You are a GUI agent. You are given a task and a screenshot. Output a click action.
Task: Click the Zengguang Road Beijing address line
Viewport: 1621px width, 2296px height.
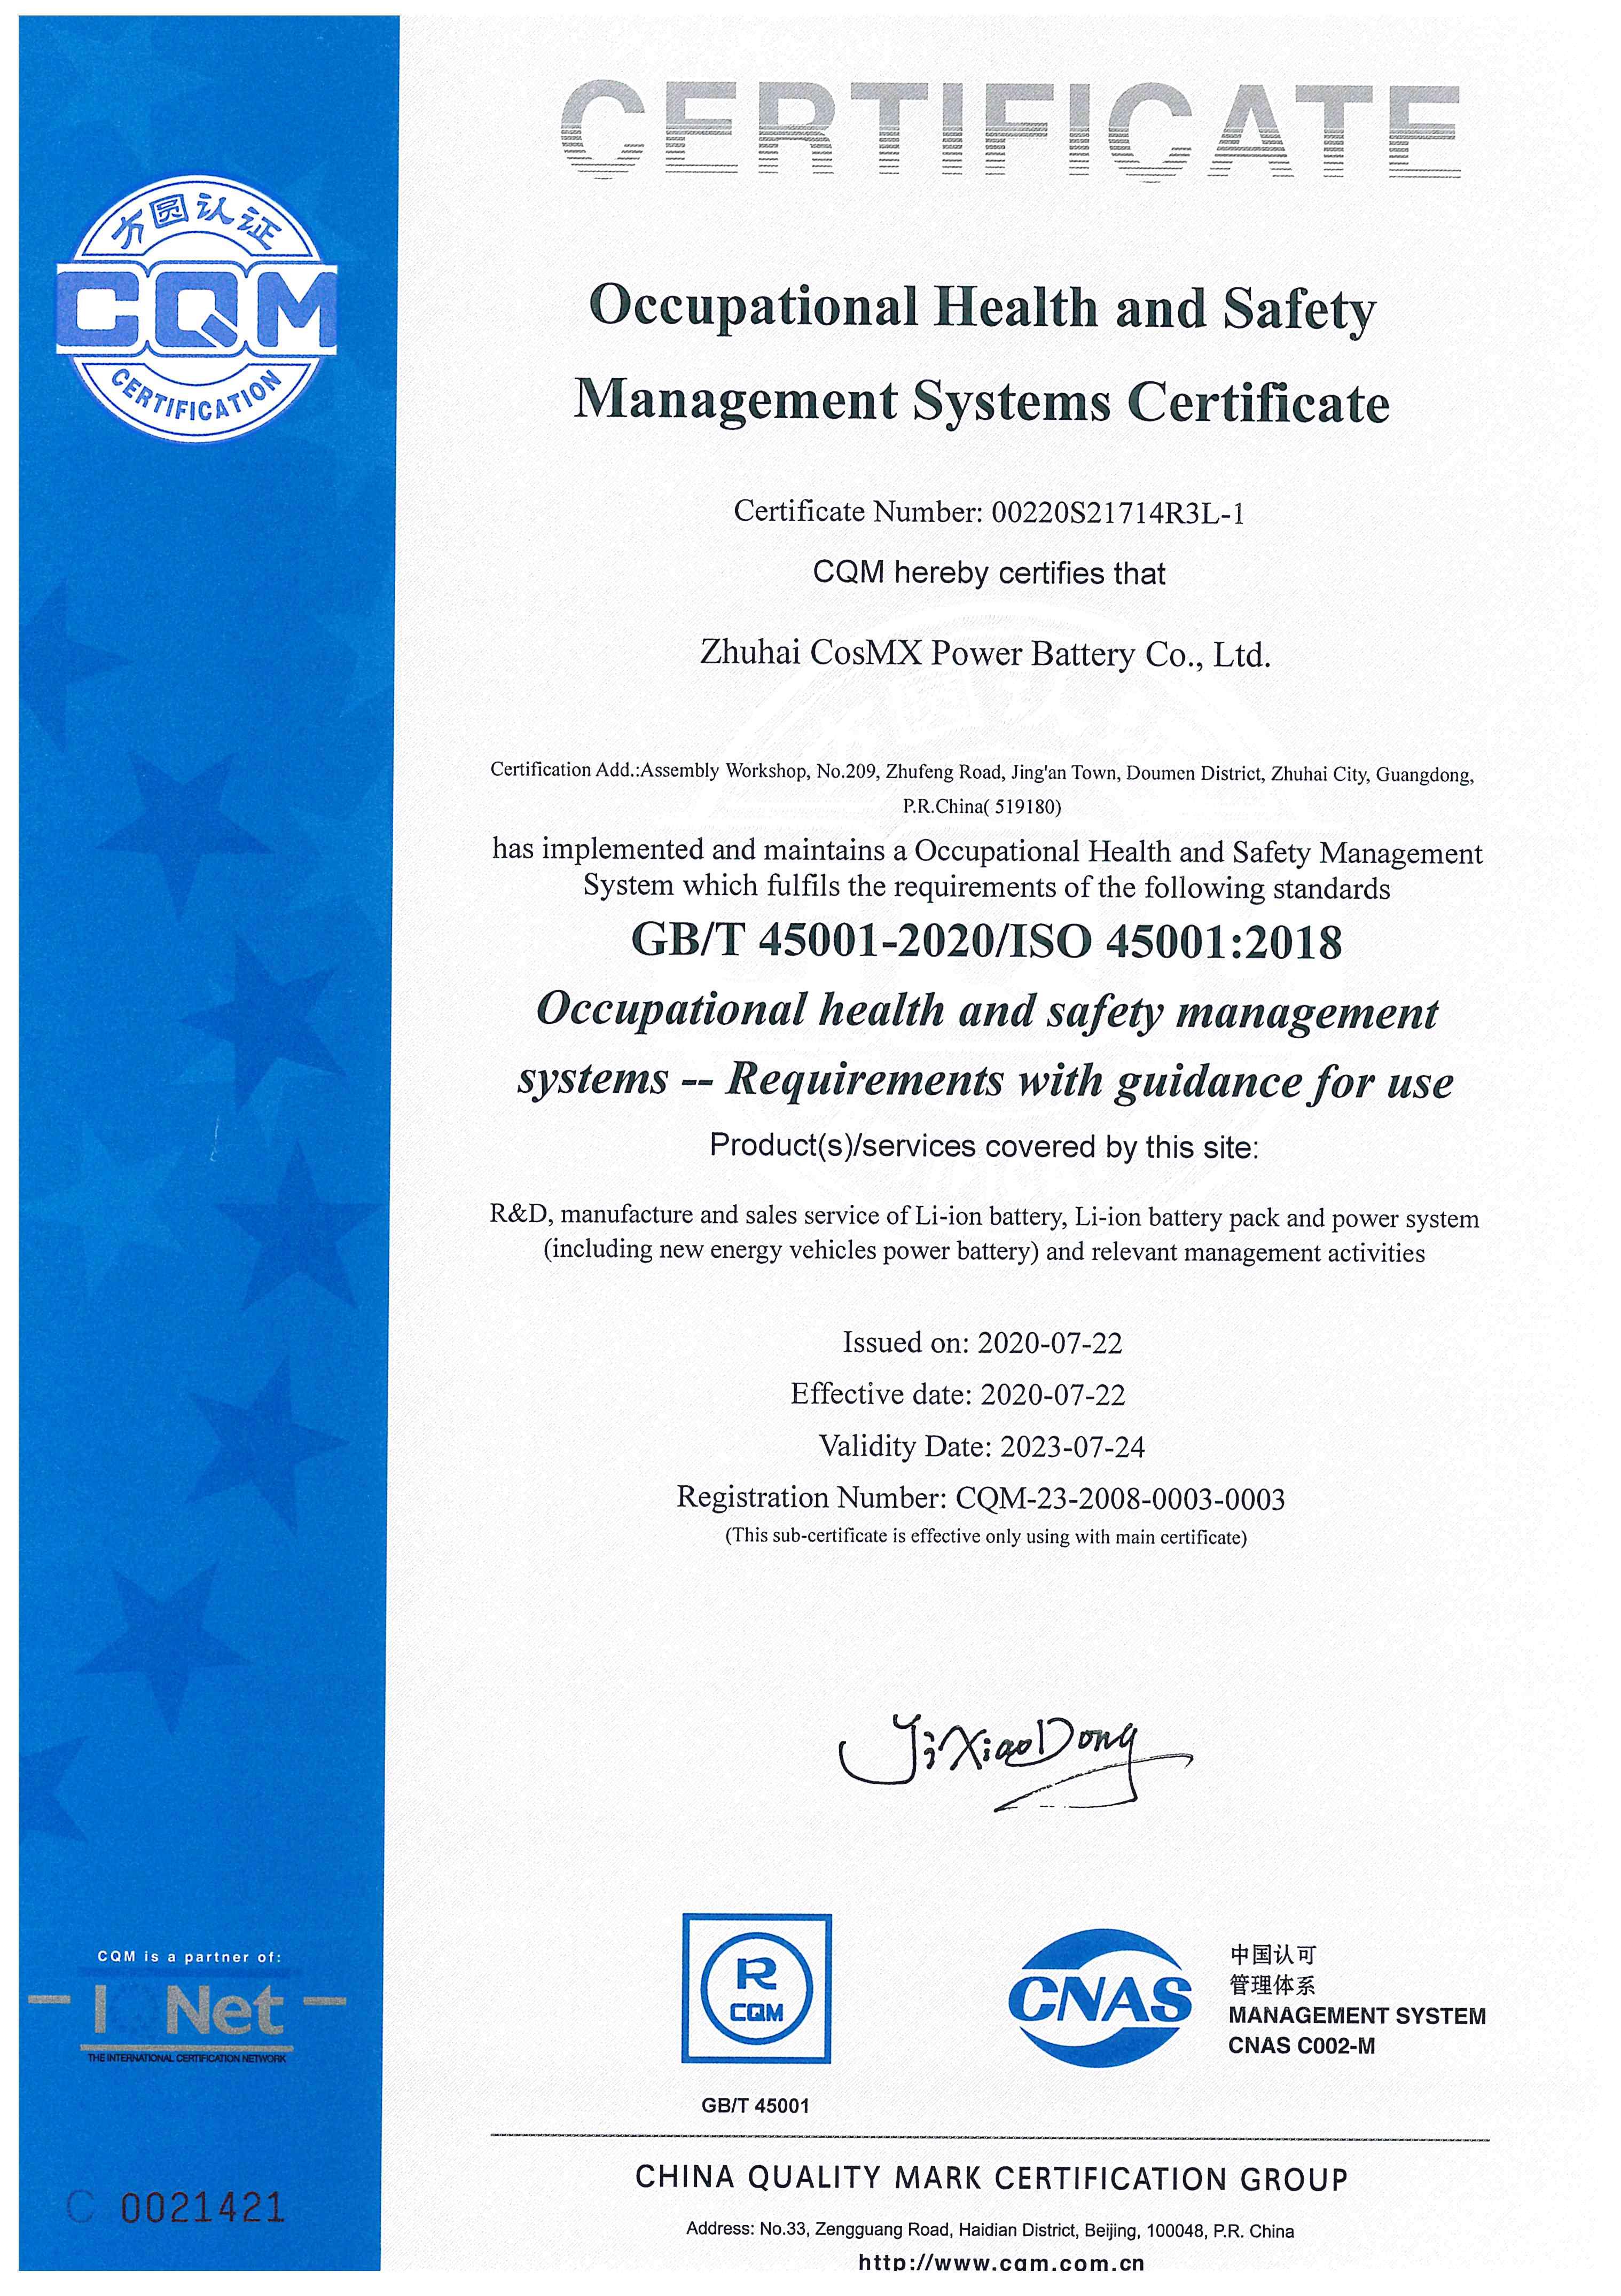tap(990, 2231)
